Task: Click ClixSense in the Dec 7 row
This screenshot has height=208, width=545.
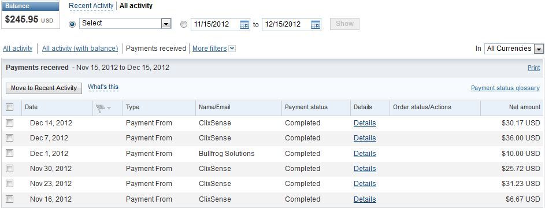Action: 214,138
